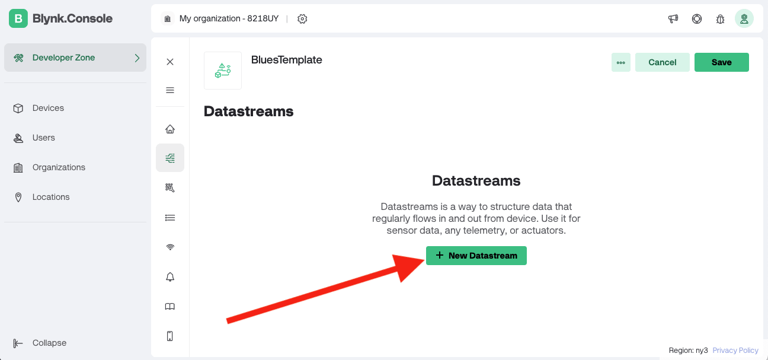Open the wireless signal tab icon
This screenshot has width=768, height=360.
(x=170, y=247)
